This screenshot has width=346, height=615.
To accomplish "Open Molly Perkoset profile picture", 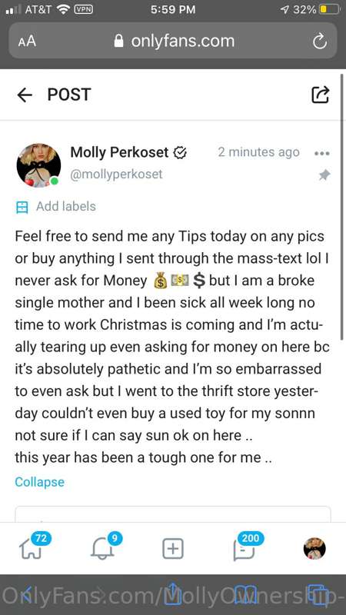I will point(38,165).
